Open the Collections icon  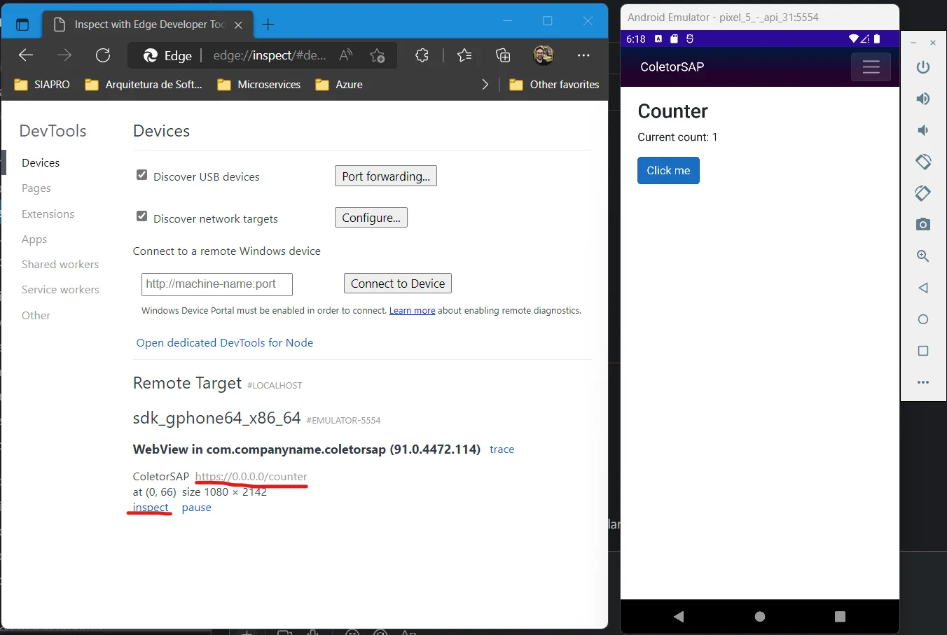[503, 55]
